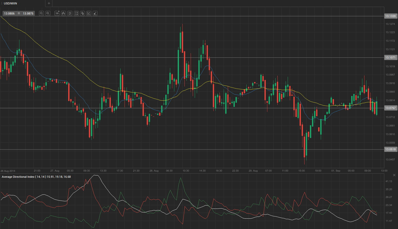Click the Average Directional Index label
The image size is (398, 229).
[x=36, y=177]
